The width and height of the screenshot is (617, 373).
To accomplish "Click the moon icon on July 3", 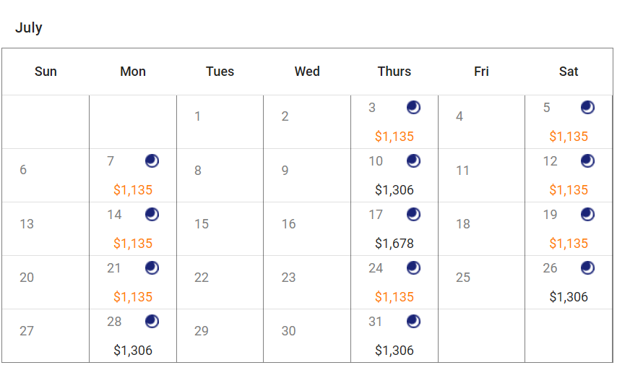I will coord(413,107).
